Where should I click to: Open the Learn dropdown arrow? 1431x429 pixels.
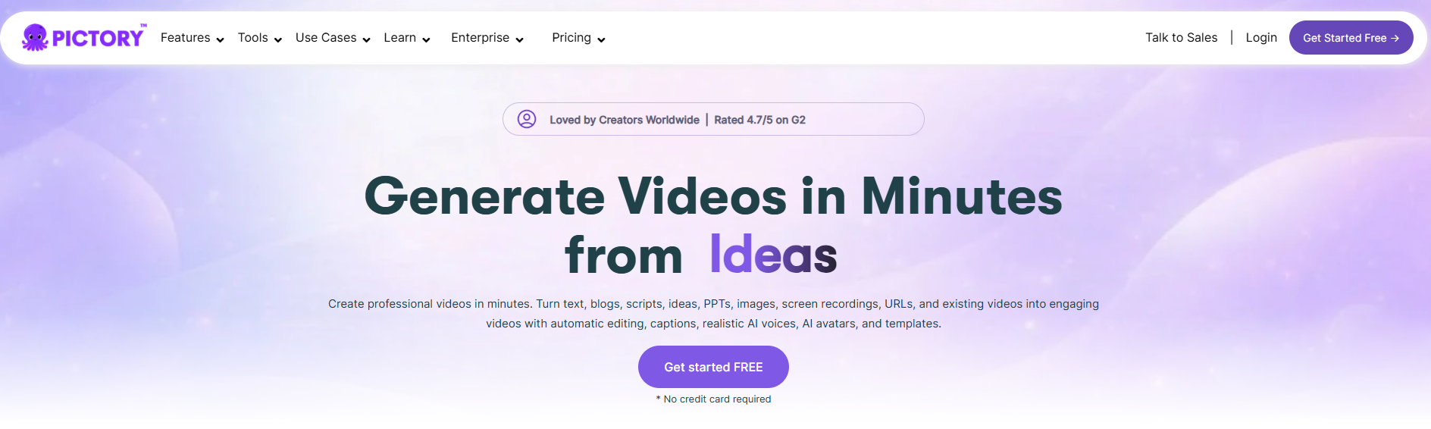426,40
